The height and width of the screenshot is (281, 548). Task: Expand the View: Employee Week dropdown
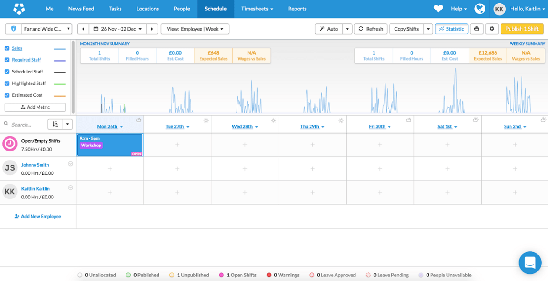pos(195,28)
